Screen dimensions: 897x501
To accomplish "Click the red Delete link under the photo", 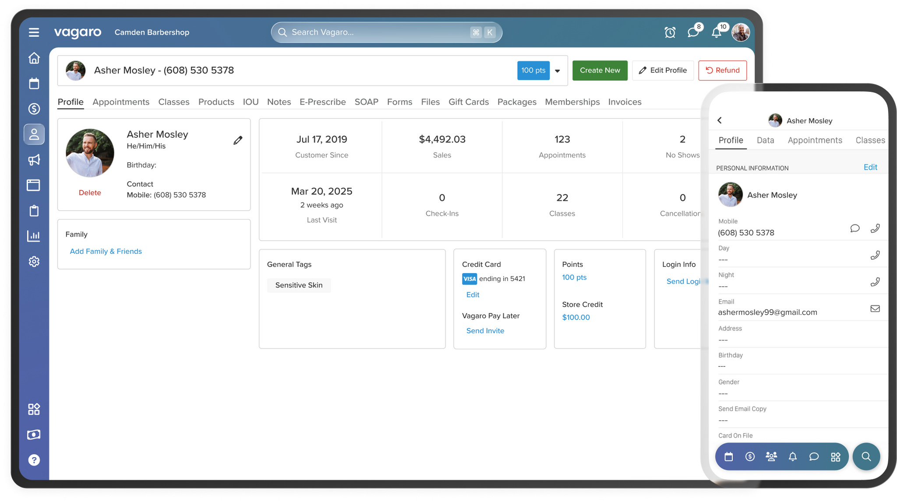I will [x=90, y=193].
